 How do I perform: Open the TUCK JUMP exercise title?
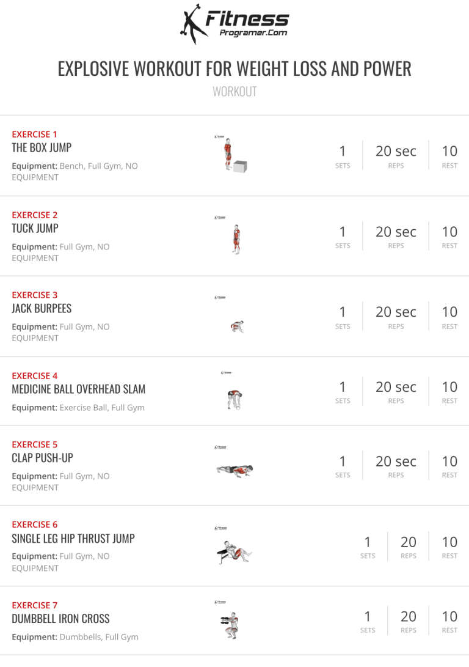click(x=35, y=228)
